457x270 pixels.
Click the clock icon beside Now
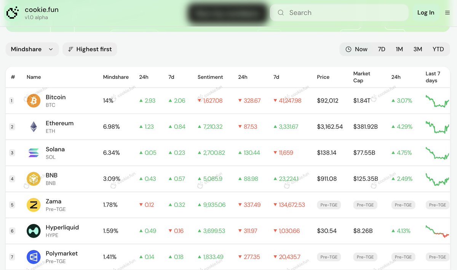[348, 49]
